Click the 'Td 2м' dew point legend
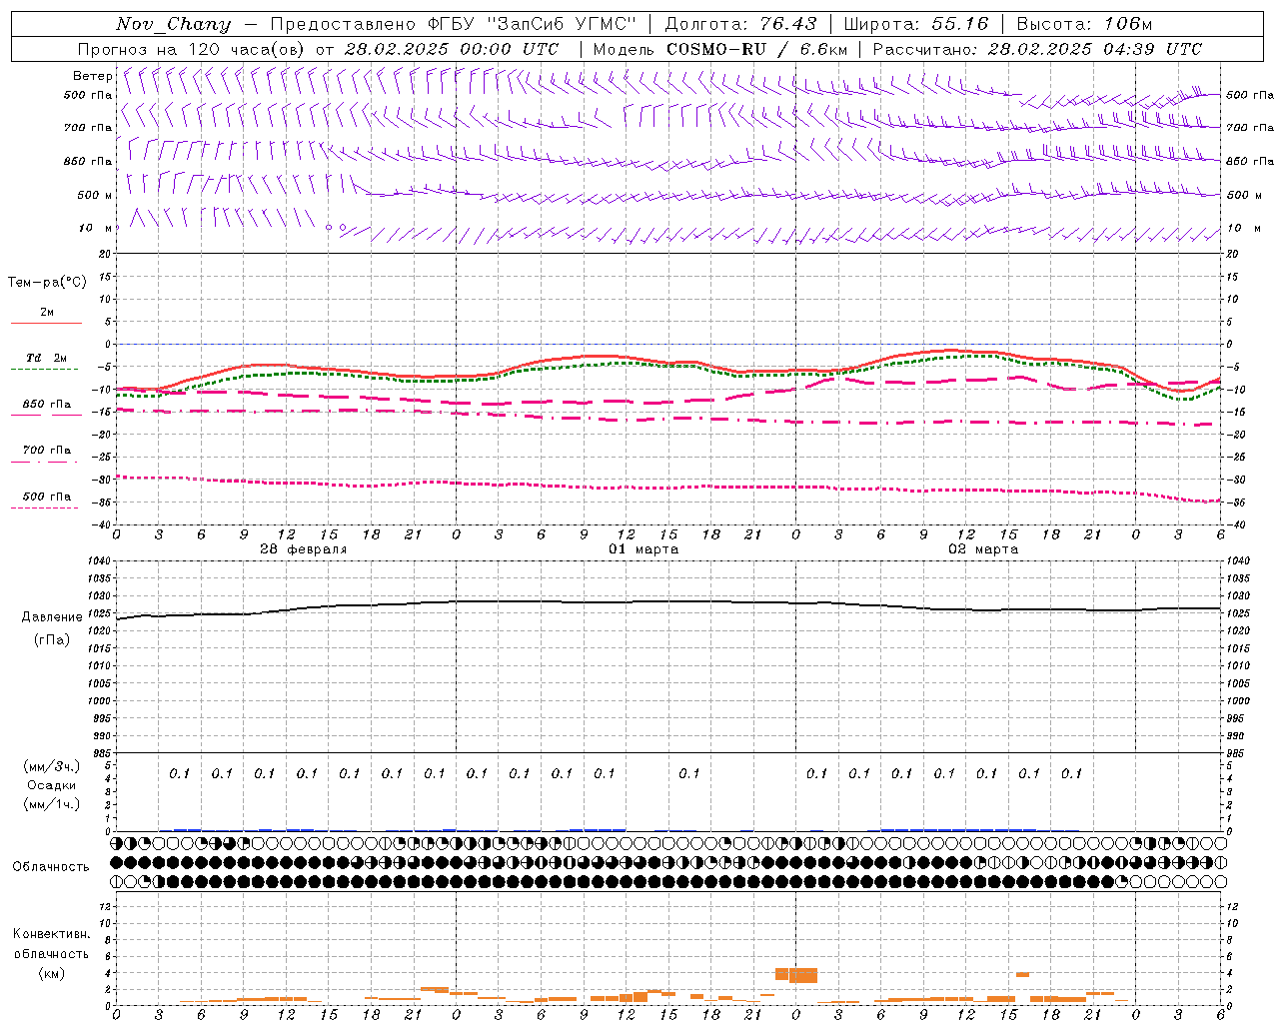This screenshot has height=1023, width=1279. 46,358
